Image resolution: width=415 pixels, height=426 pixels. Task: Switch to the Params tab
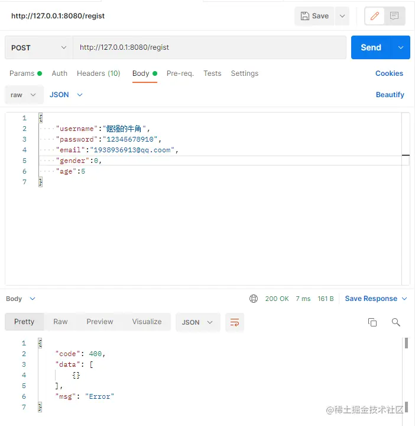click(x=25, y=73)
